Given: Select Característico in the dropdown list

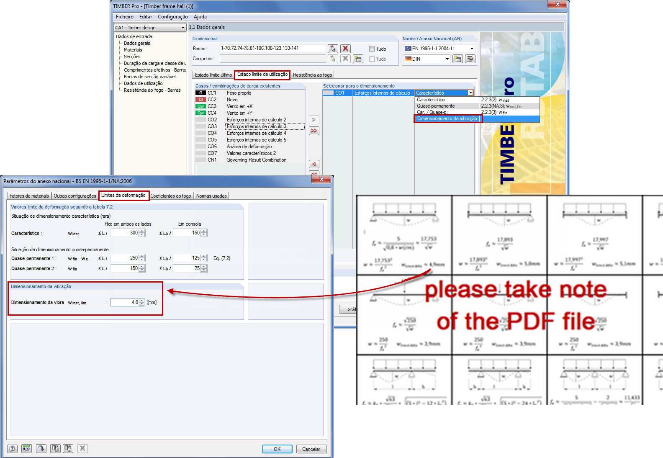Looking at the screenshot, I should tap(477, 100).
